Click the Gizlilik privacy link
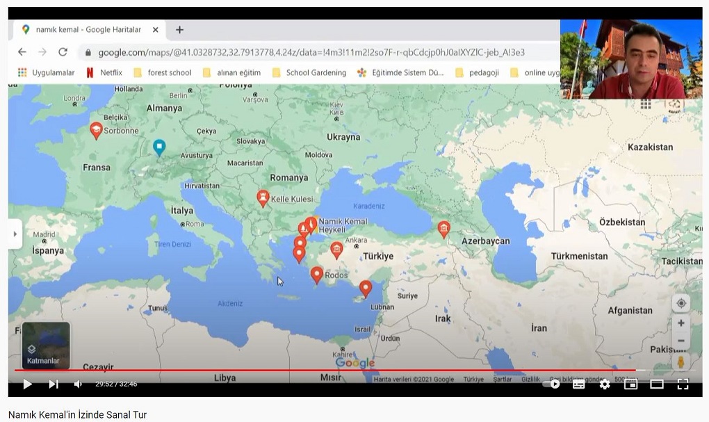709x422 pixels. pos(530,379)
